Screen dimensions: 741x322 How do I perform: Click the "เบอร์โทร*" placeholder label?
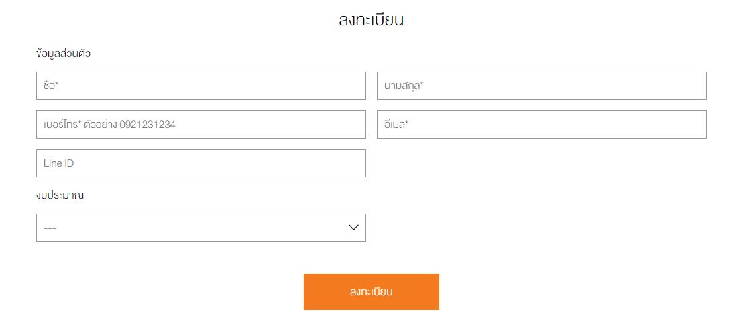point(62,125)
